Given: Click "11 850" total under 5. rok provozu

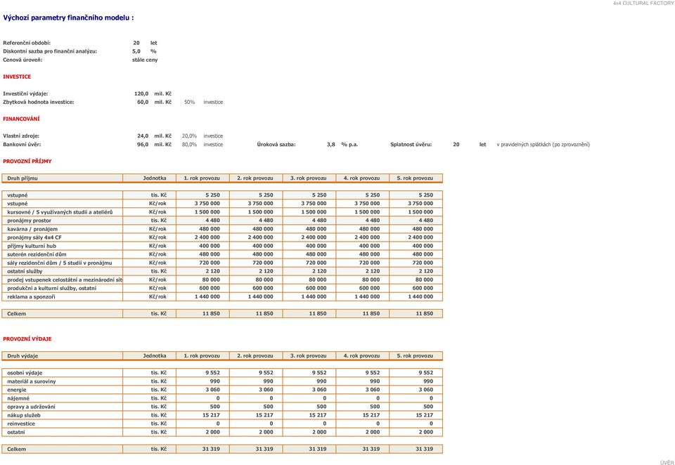Looking at the screenshot, I should pos(425,313).
